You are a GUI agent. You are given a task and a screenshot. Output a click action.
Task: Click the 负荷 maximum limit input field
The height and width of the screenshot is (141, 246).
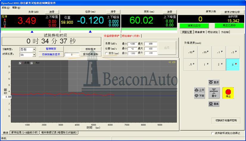[x=150, y=44]
